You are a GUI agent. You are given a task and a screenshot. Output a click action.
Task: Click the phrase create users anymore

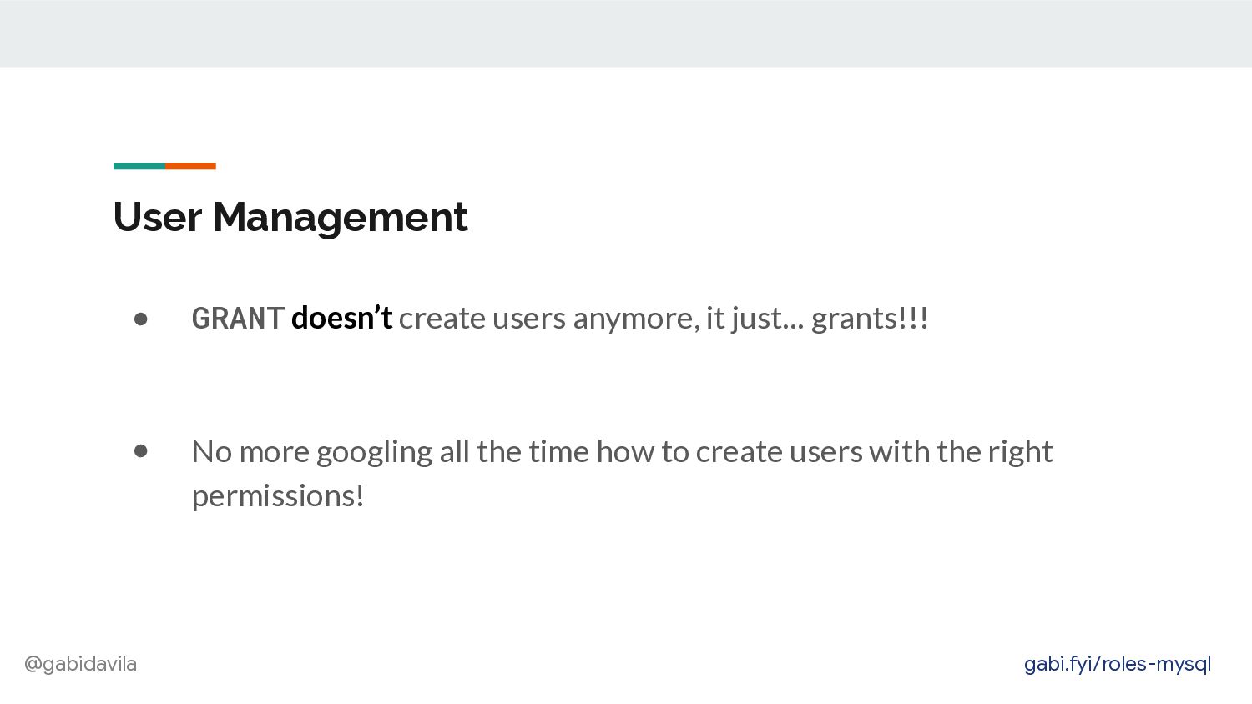548,319
